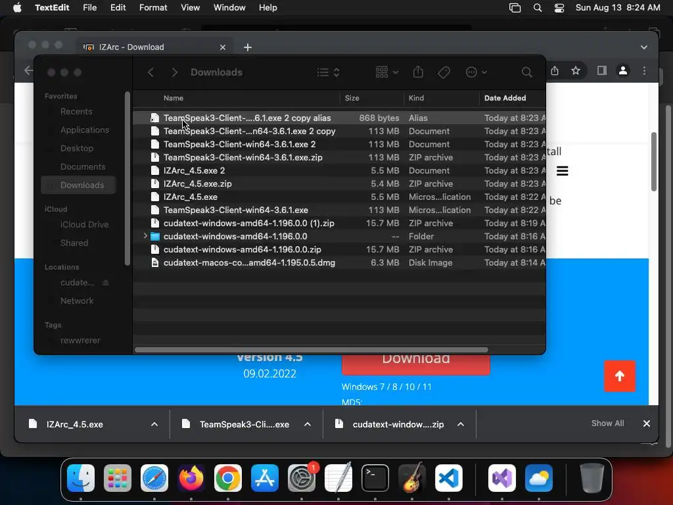Viewport: 673px width, 505px height.
Task: Open Finder action menu (ellipsis)
Action: [x=476, y=72]
